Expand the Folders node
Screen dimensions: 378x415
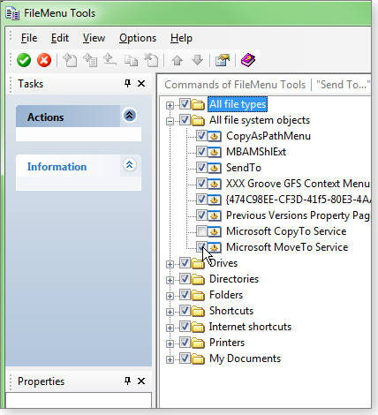tap(170, 296)
